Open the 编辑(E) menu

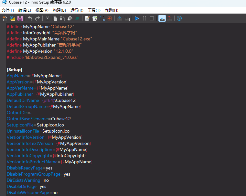point(25,10)
